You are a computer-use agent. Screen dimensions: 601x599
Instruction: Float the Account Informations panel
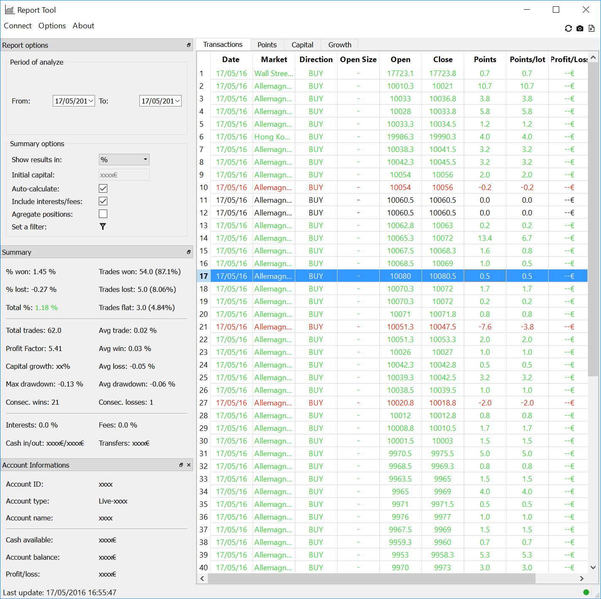pyautogui.click(x=181, y=465)
